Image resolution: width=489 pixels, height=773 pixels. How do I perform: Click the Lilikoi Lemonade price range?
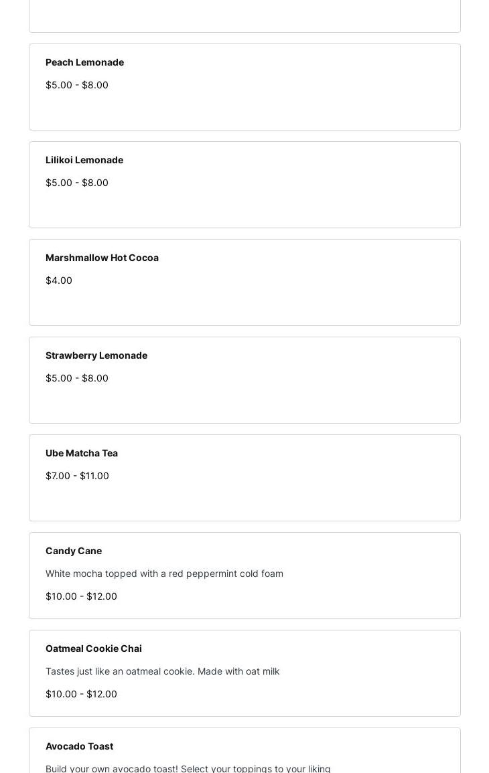coord(77,183)
